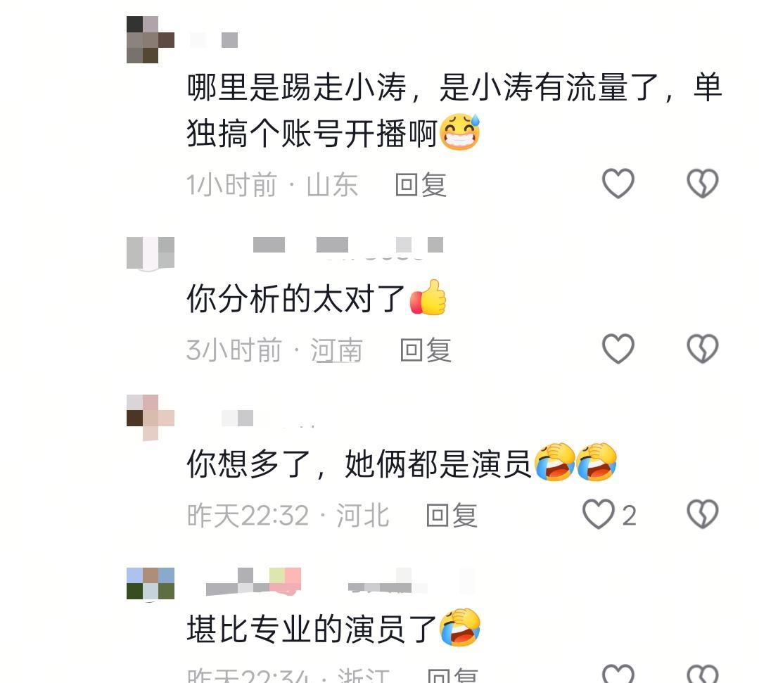Open avatar of the Henan commenter
This screenshot has width=759, height=683.
(x=150, y=253)
